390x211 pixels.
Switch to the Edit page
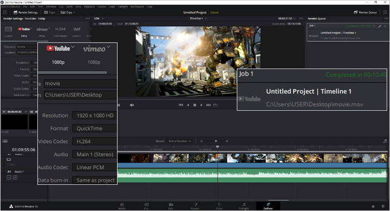(170, 207)
